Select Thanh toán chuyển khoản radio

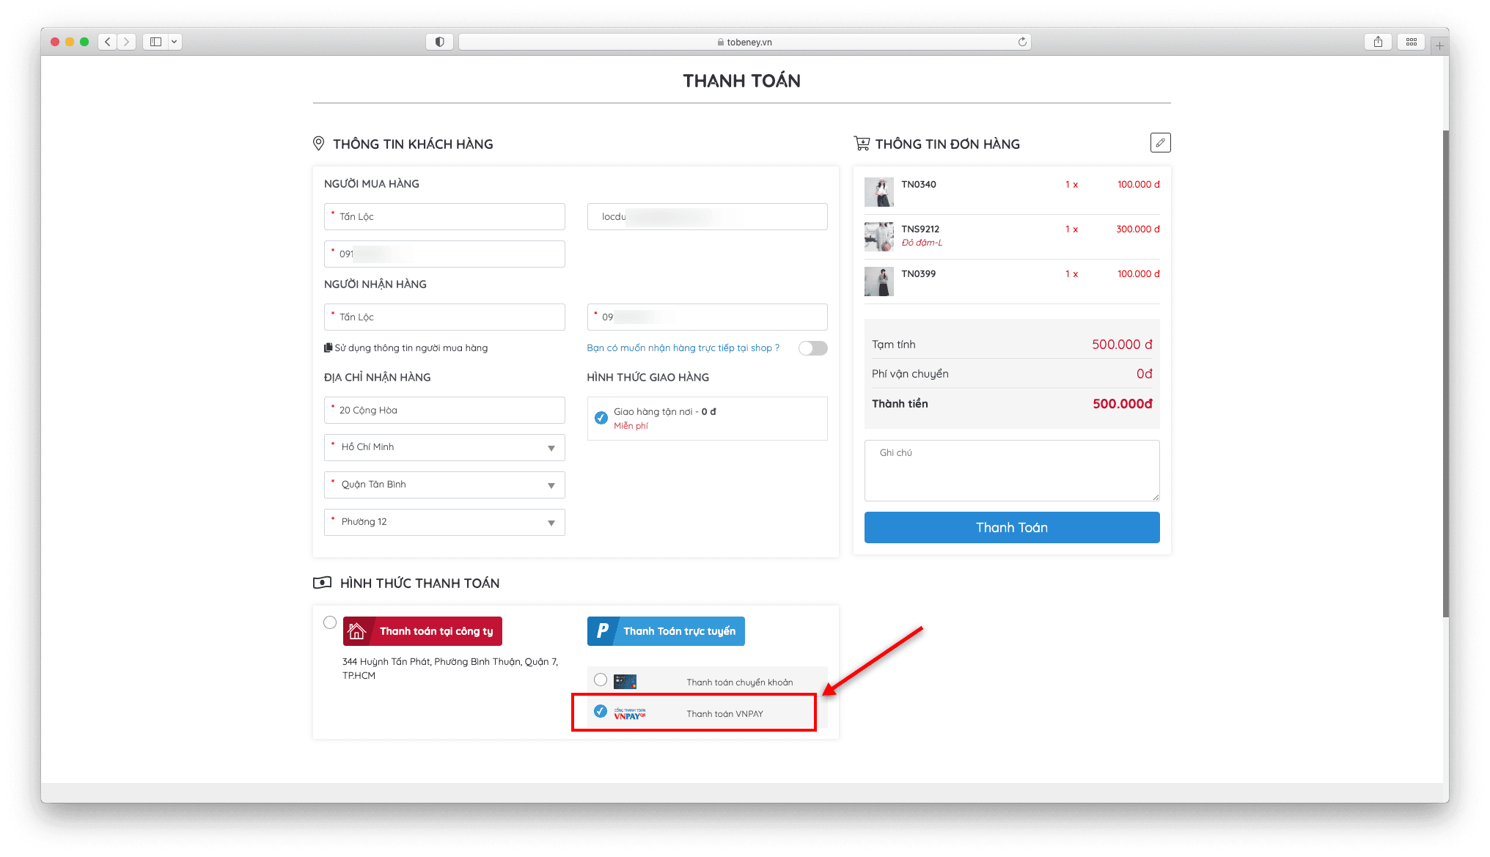coord(601,680)
